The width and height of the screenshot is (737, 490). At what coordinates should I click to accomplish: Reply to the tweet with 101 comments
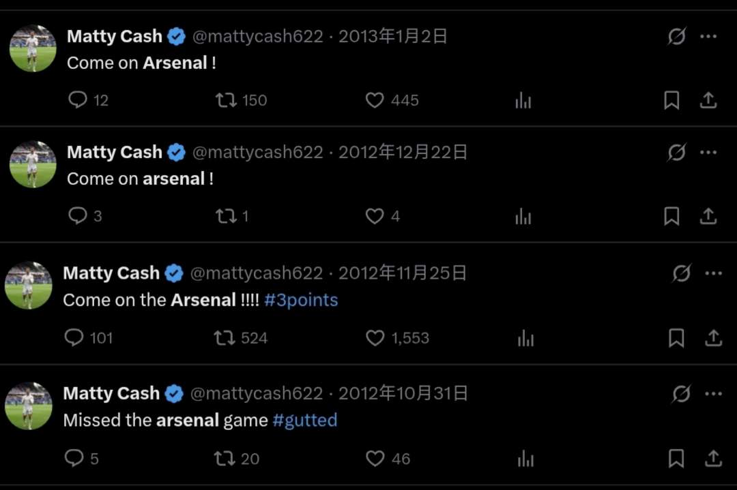pos(74,338)
